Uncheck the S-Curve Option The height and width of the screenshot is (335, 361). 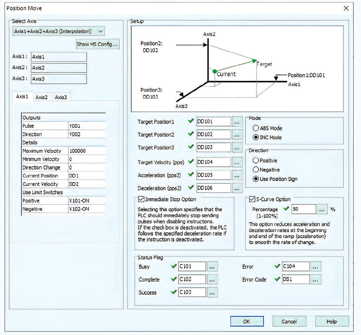252,199
